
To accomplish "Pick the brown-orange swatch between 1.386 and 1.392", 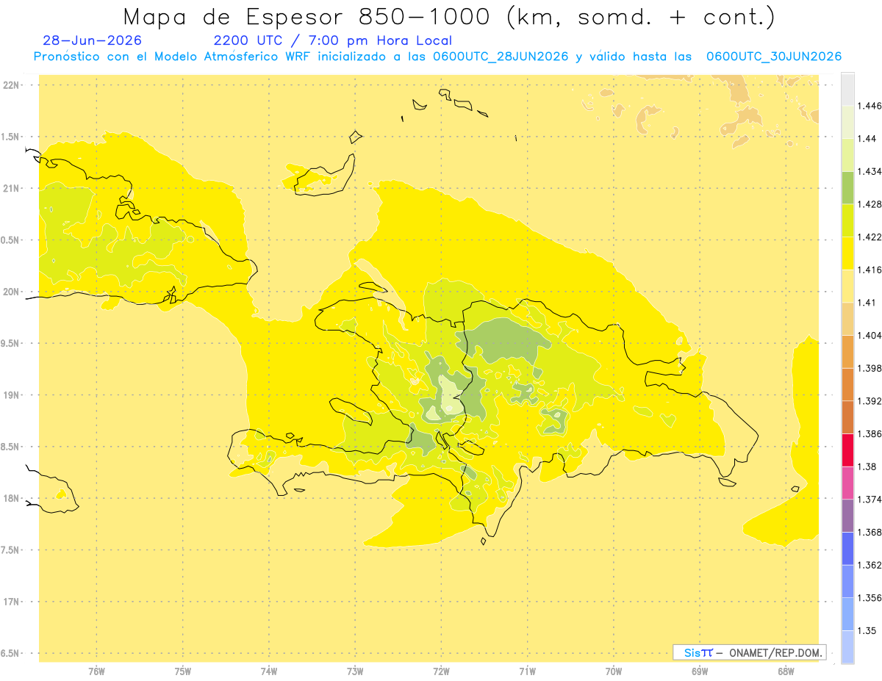I will tap(847, 417).
